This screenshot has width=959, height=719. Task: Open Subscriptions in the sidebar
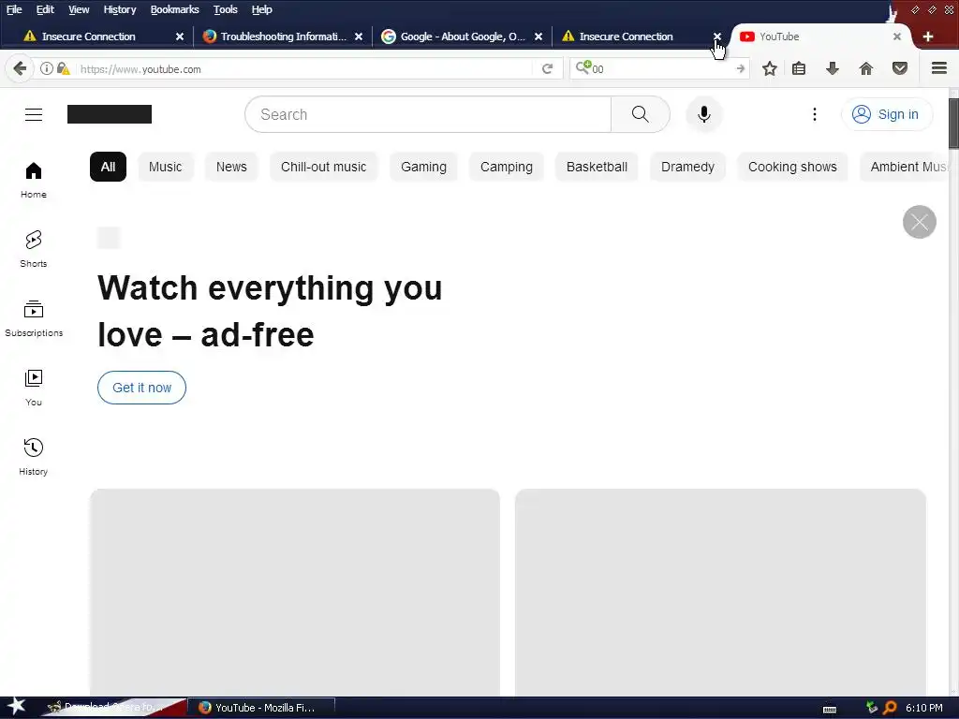[34, 318]
